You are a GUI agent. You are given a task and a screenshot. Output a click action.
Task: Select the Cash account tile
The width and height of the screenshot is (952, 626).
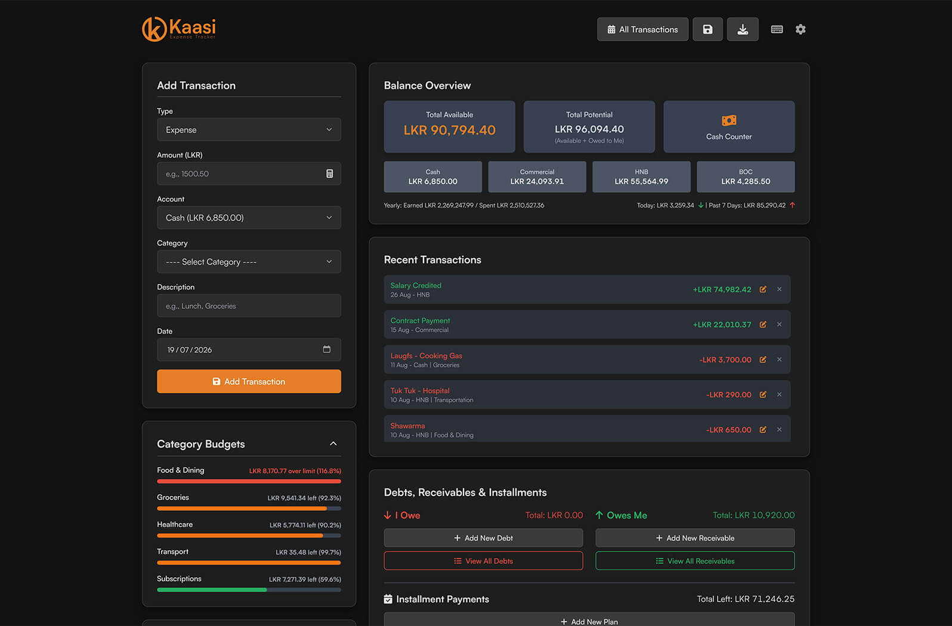[x=432, y=176]
